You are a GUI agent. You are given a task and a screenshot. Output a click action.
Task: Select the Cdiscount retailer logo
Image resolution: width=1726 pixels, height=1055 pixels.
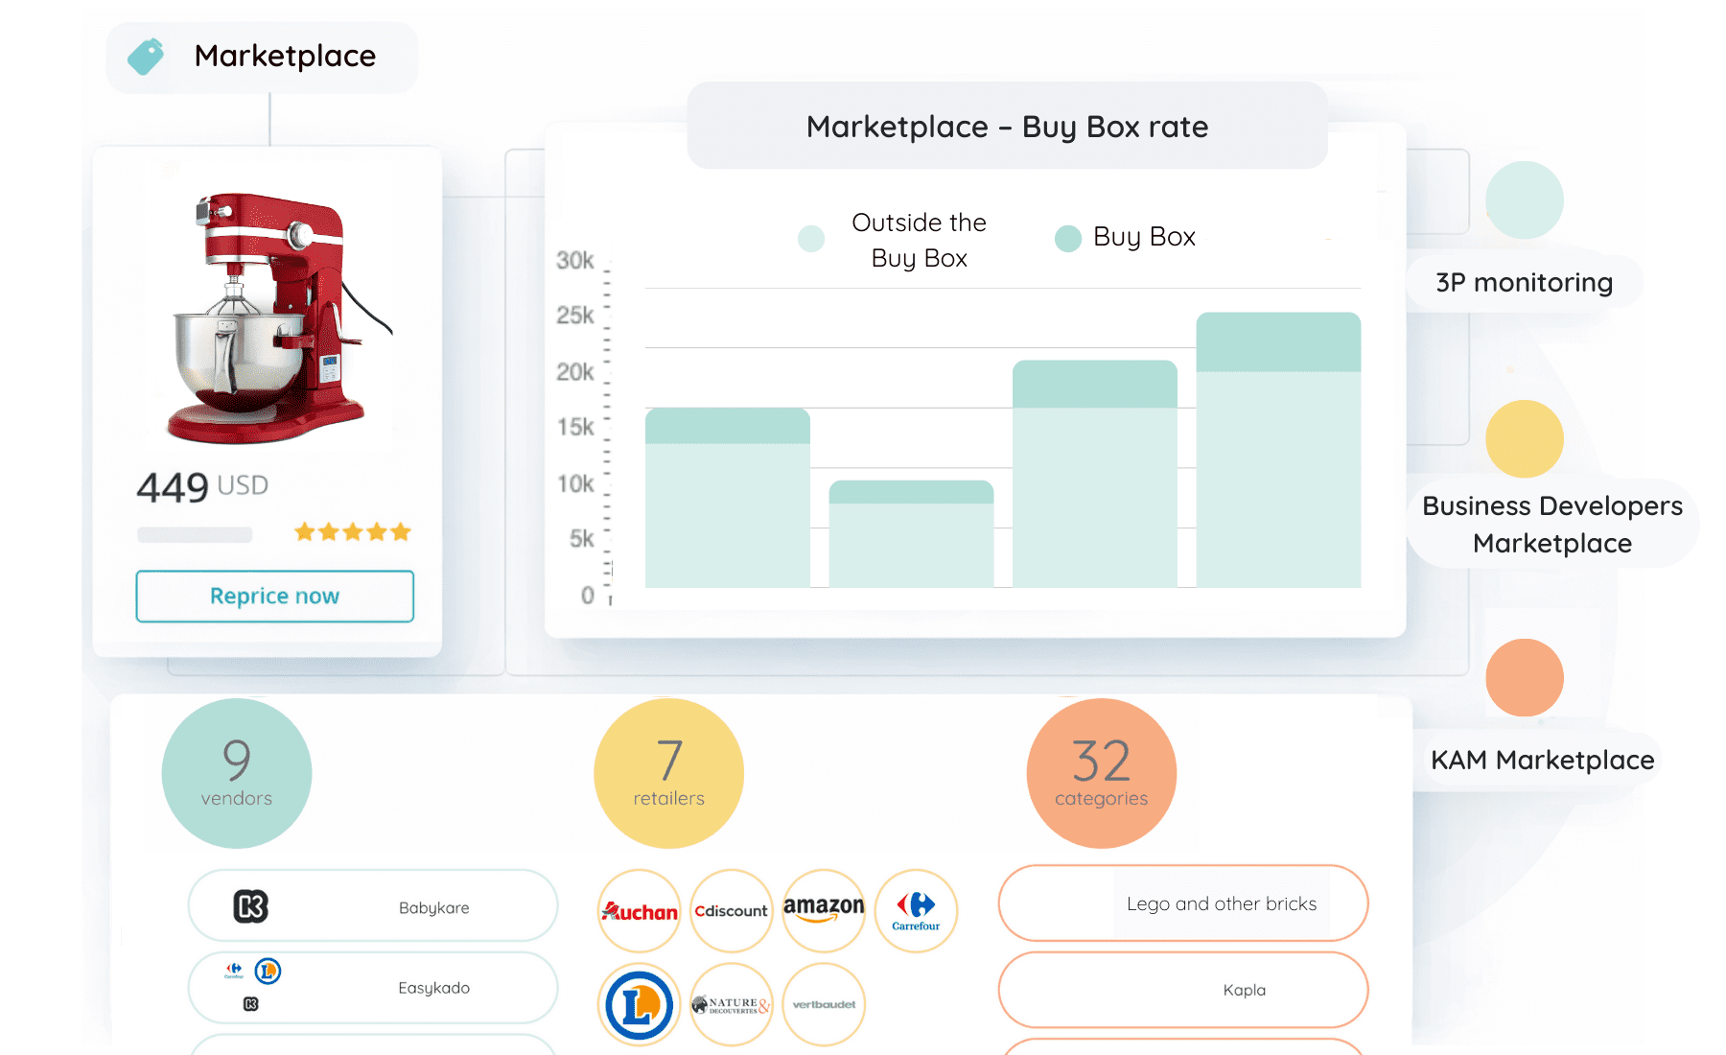pyautogui.click(x=731, y=910)
